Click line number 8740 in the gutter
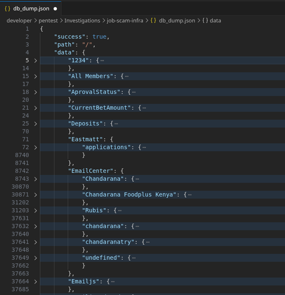 [22, 155]
